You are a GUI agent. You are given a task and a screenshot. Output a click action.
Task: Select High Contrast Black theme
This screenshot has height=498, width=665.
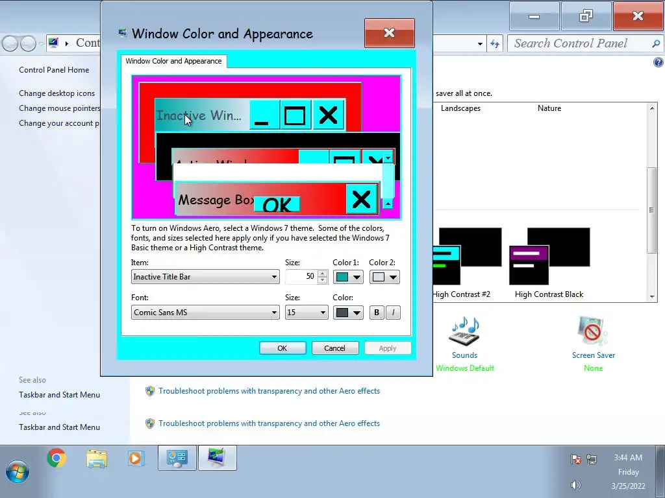click(x=549, y=263)
